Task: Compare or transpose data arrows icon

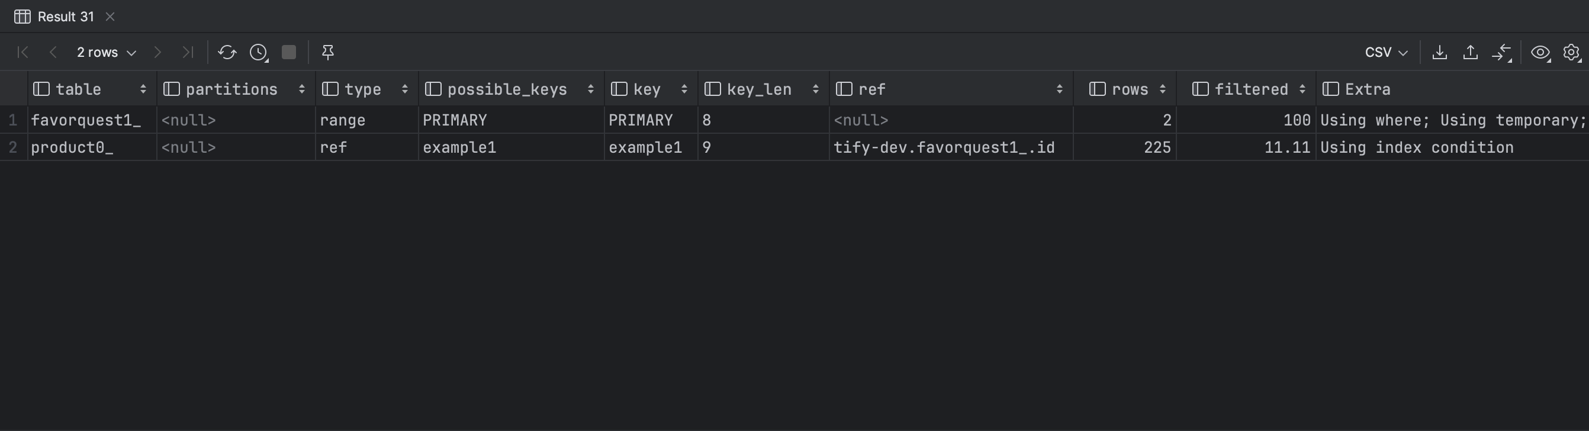Action: pyautogui.click(x=1501, y=53)
